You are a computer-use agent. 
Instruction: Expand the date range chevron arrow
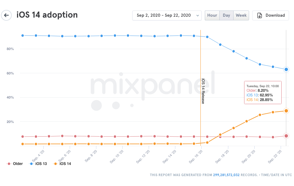(197, 15)
